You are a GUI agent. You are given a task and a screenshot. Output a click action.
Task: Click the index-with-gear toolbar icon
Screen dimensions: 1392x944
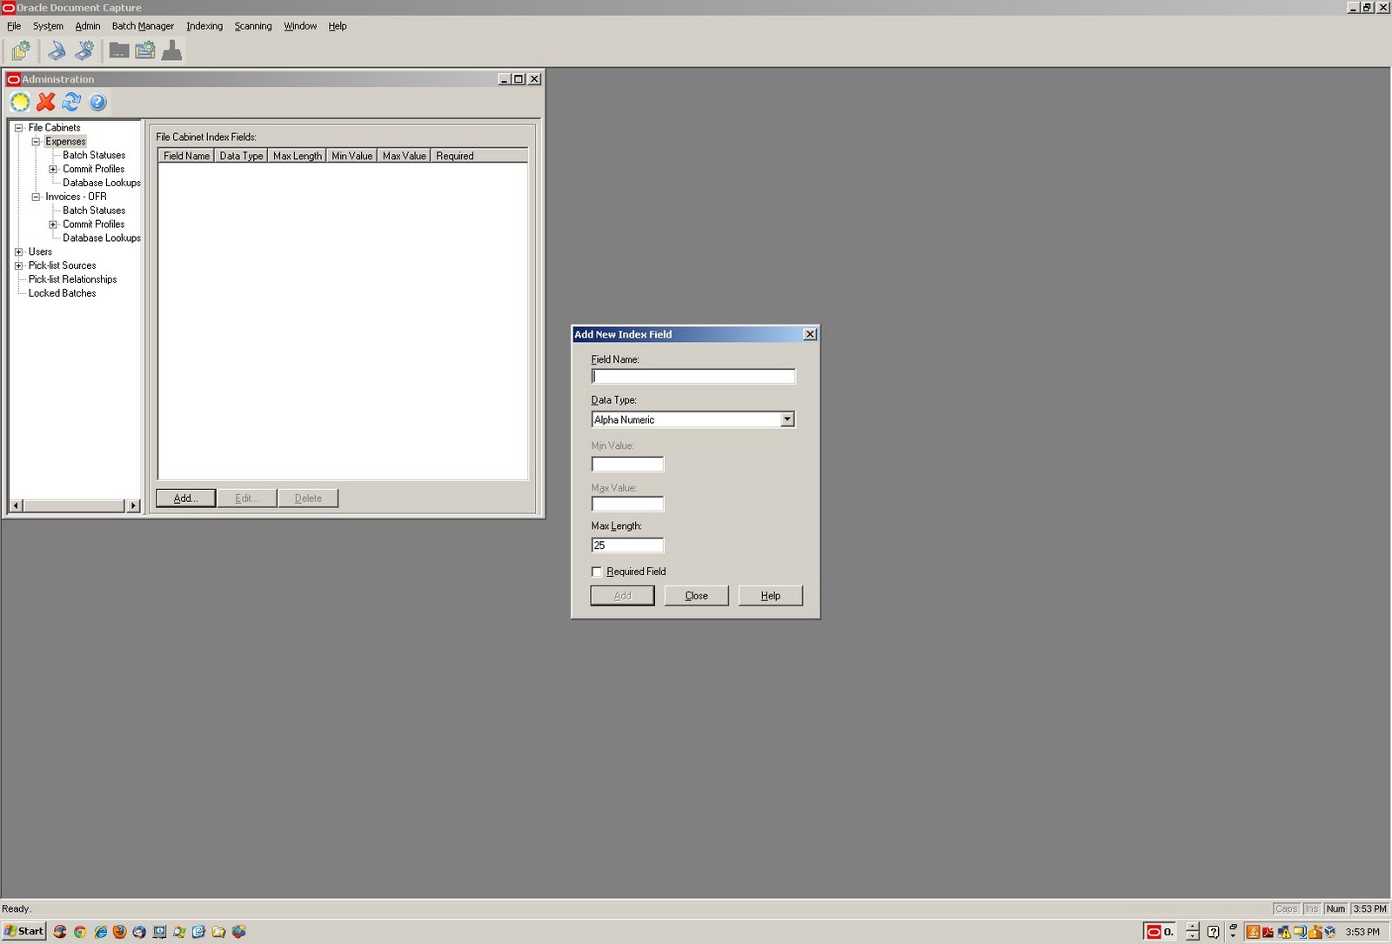tap(145, 50)
